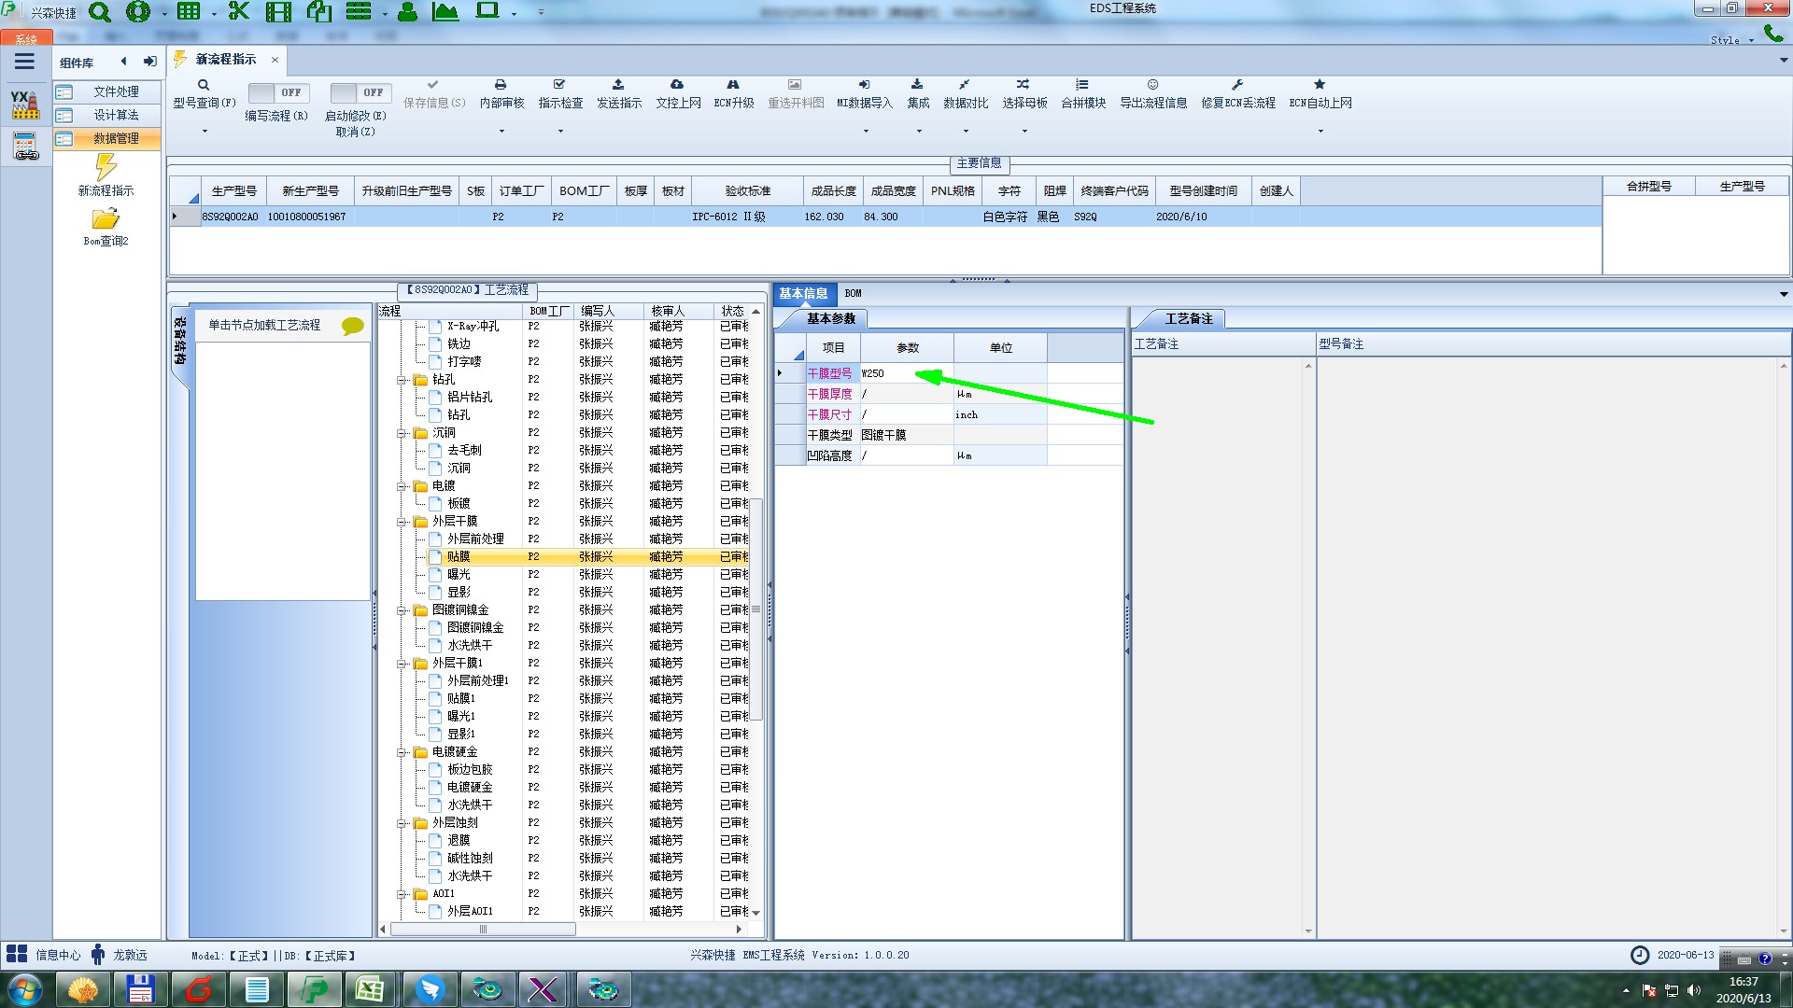Click the 型号查询 search icon

204,85
